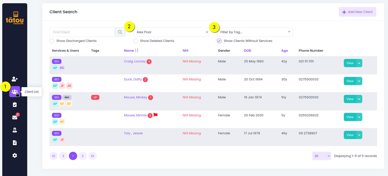The width and height of the screenshot is (388, 176).
Task: Click the magnifier search icon
Action: 120,32
